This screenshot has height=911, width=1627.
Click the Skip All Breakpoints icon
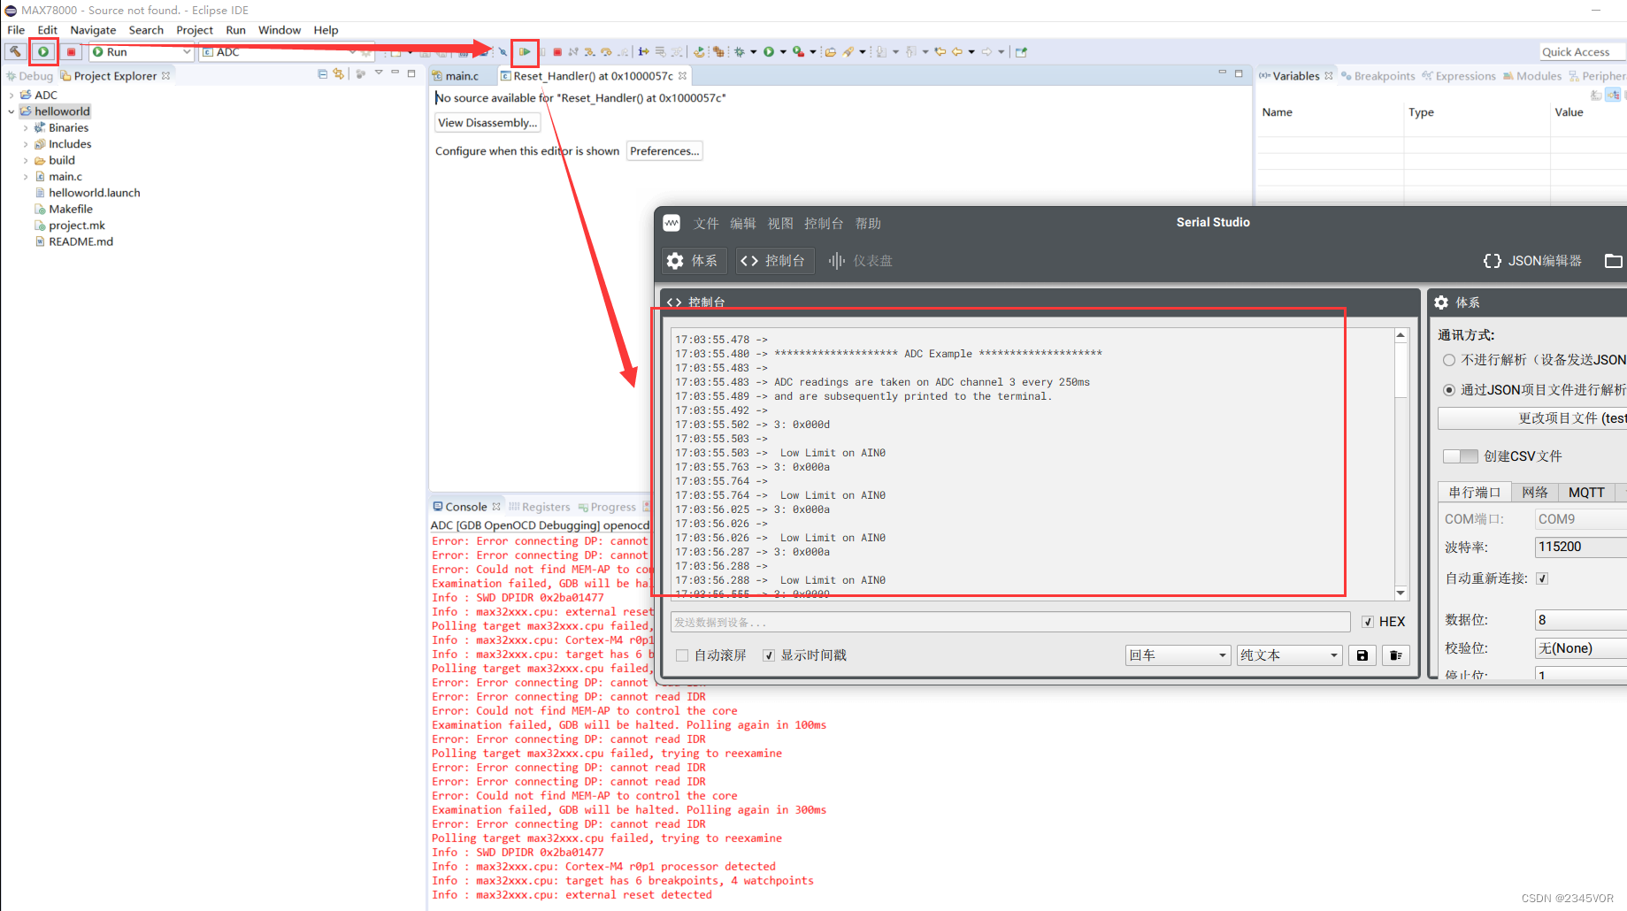pyautogui.click(x=503, y=52)
